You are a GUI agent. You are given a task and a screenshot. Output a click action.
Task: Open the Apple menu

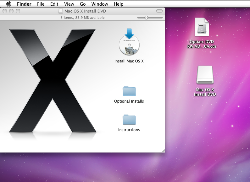pos(8,4)
